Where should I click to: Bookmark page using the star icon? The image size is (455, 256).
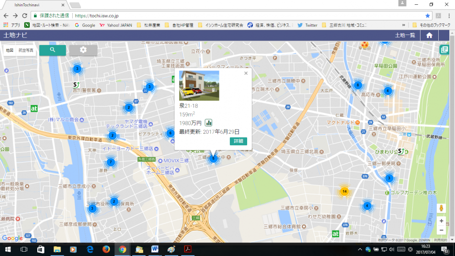click(427, 16)
